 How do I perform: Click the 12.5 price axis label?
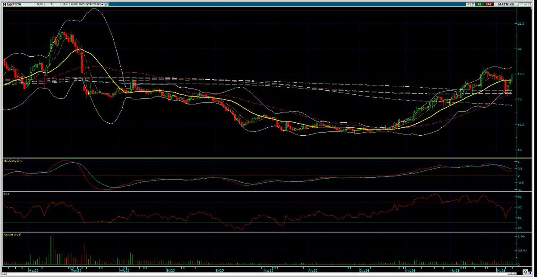point(521,125)
